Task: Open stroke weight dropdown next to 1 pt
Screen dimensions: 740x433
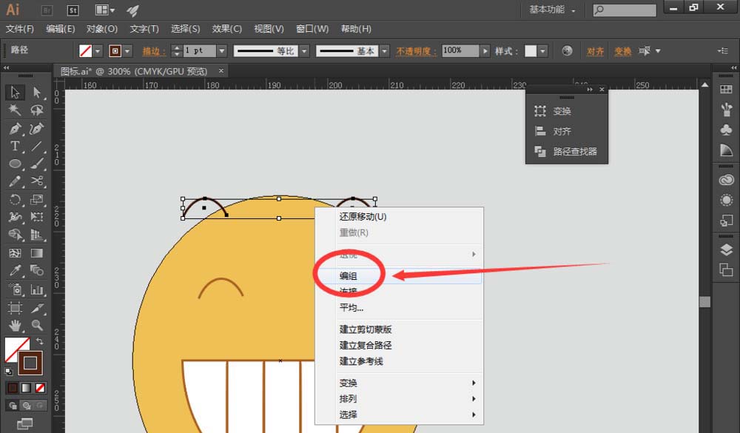Action: pos(222,50)
